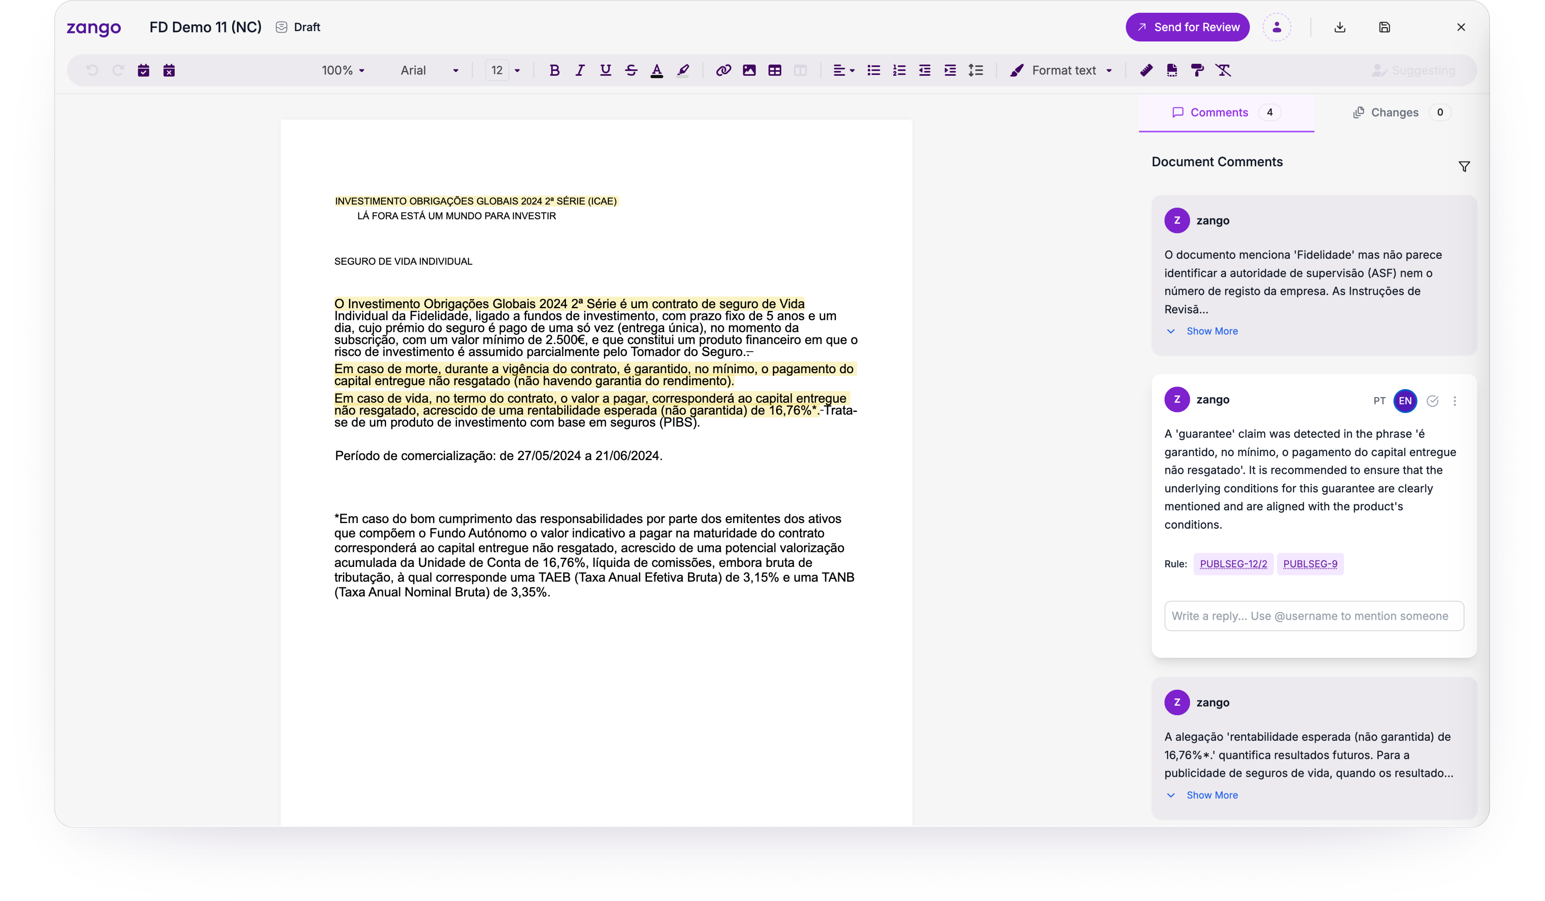This screenshot has height=901, width=1545.
Task: Toggle bulleted list
Action: coord(874,70)
